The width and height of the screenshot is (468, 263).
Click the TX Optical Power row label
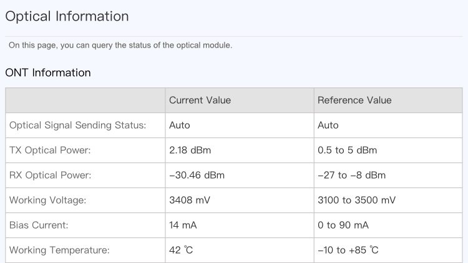coord(50,150)
